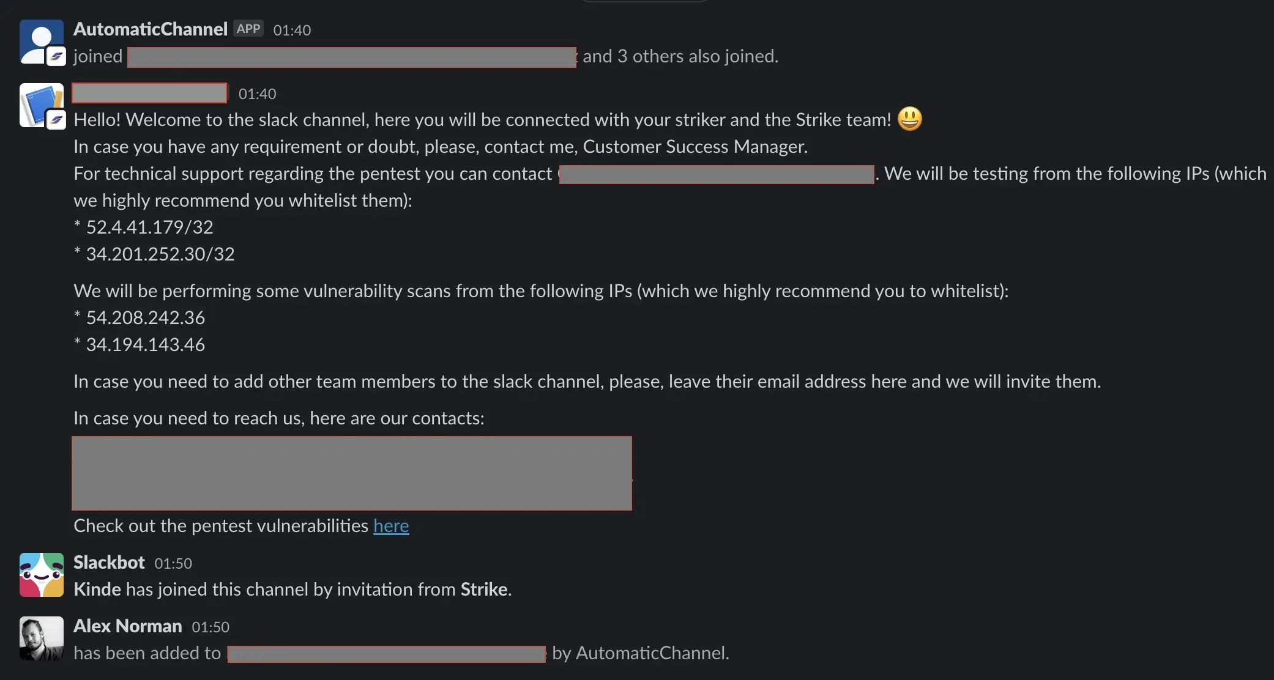Open the pentest vulnerabilities link labeled here
1274x680 pixels.
click(x=391, y=525)
